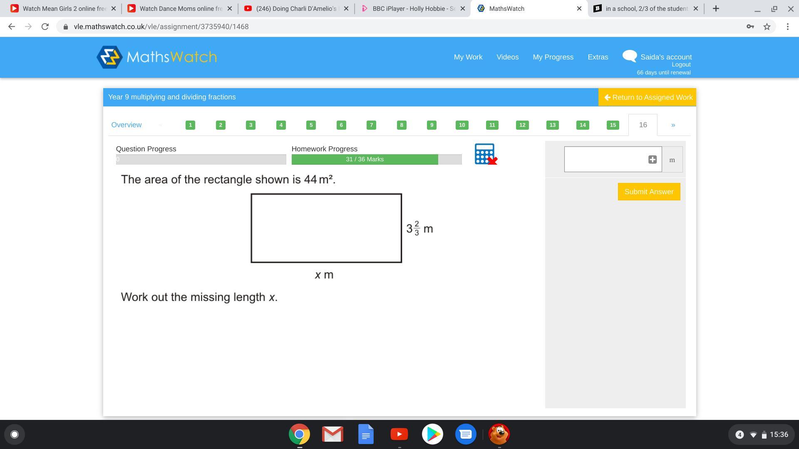Switch to the BBC iPlayer tab

(412, 8)
